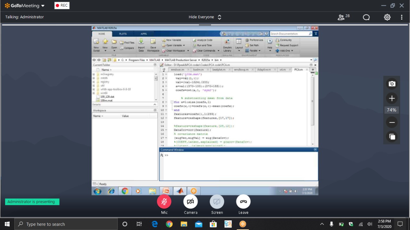Click the 74% zoom level label
Image resolution: width=410 pixels, height=230 pixels.
click(x=391, y=110)
